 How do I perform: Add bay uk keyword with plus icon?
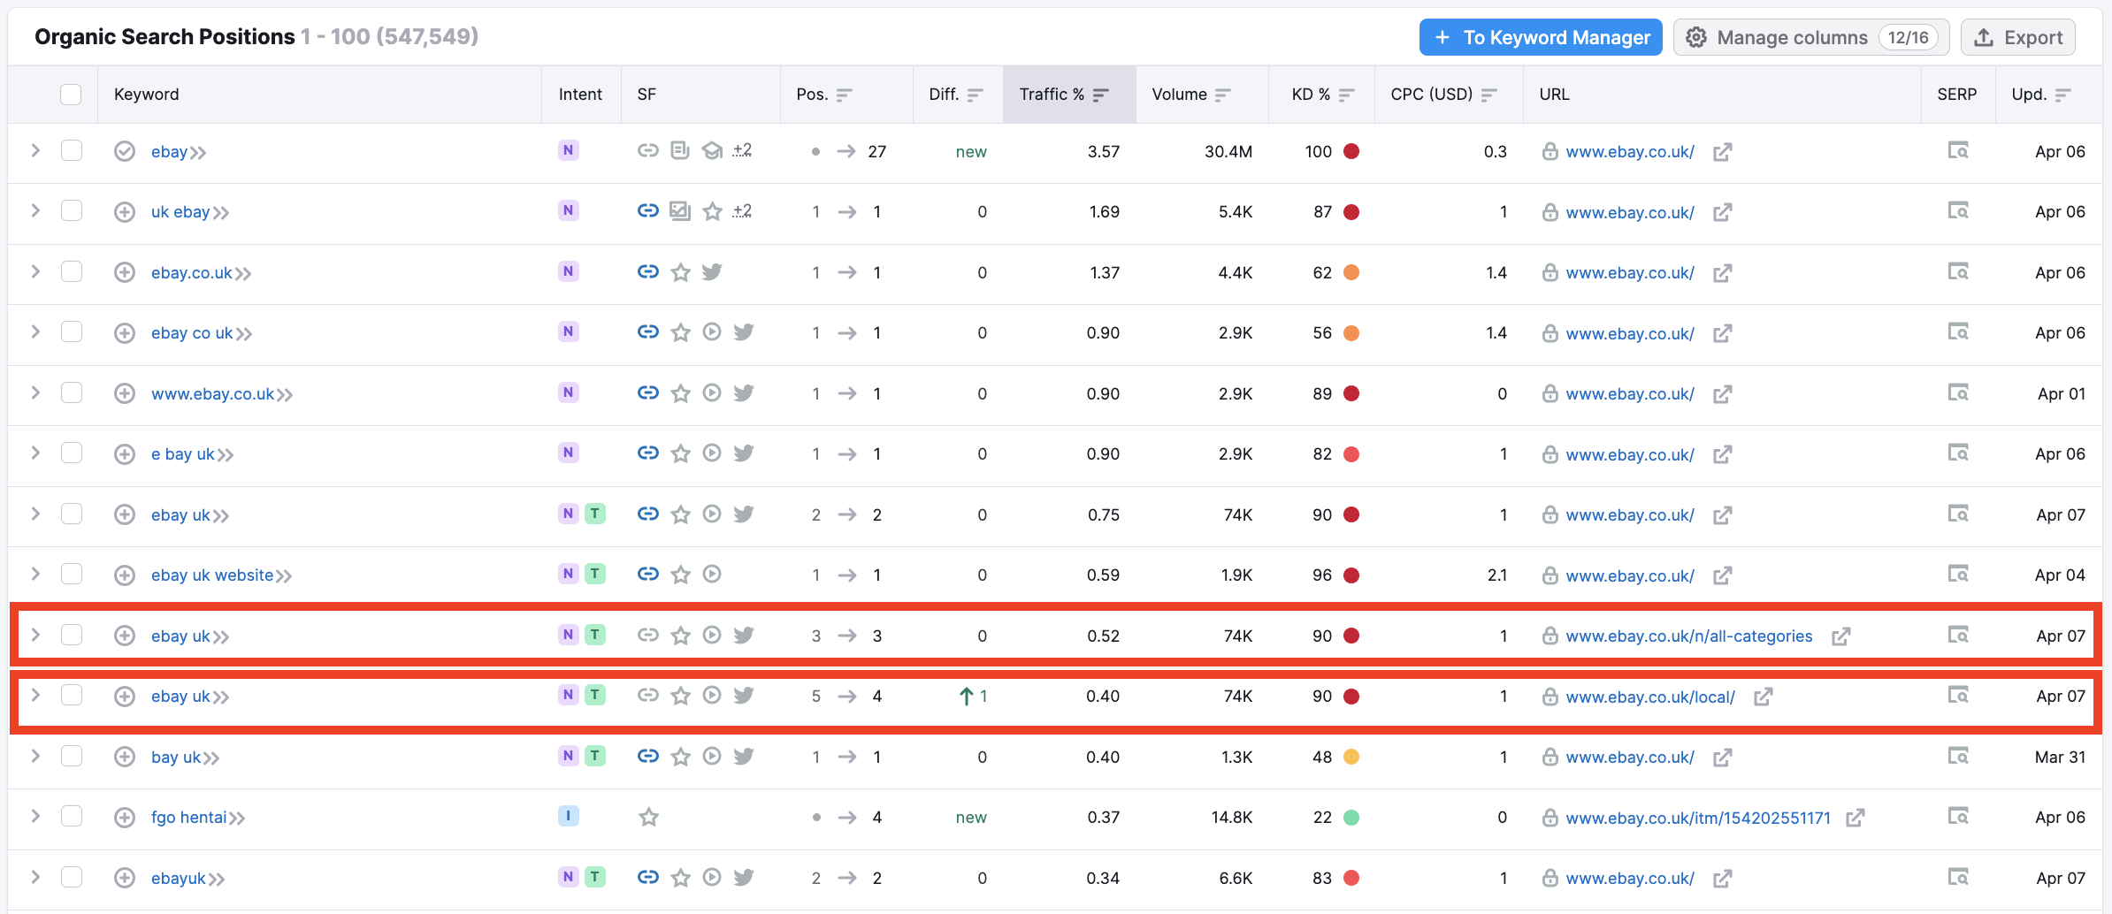pos(125,757)
